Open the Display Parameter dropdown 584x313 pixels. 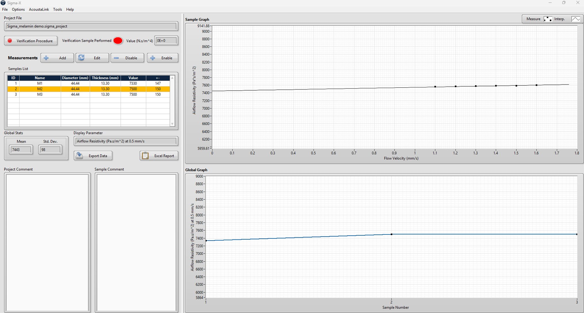pos(126,141)
